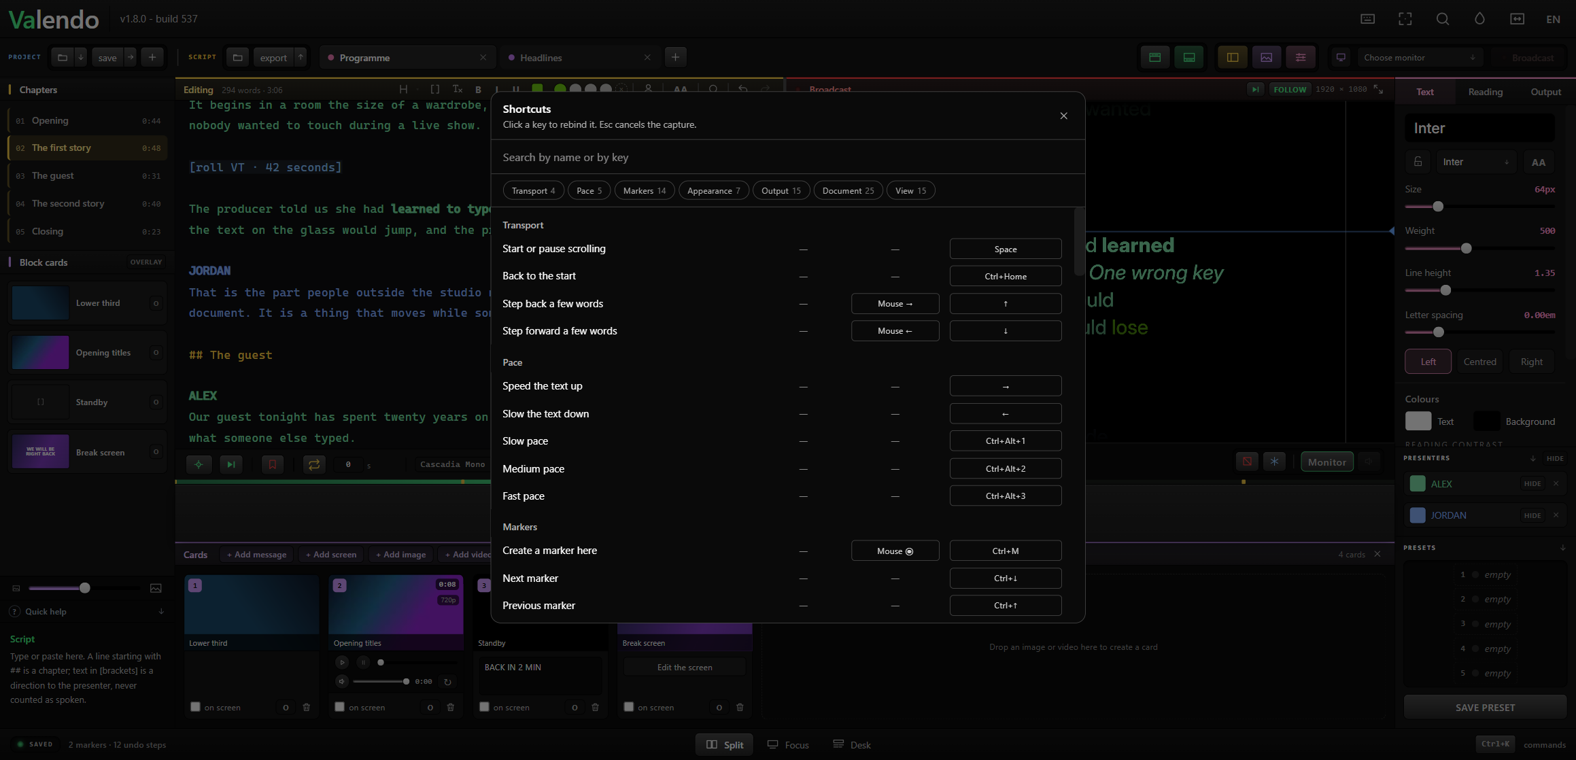Click the green crosshair locate icon
The width and height of the screenshot is (1576, 760).
pyautogui.click(x=199, y=464)
